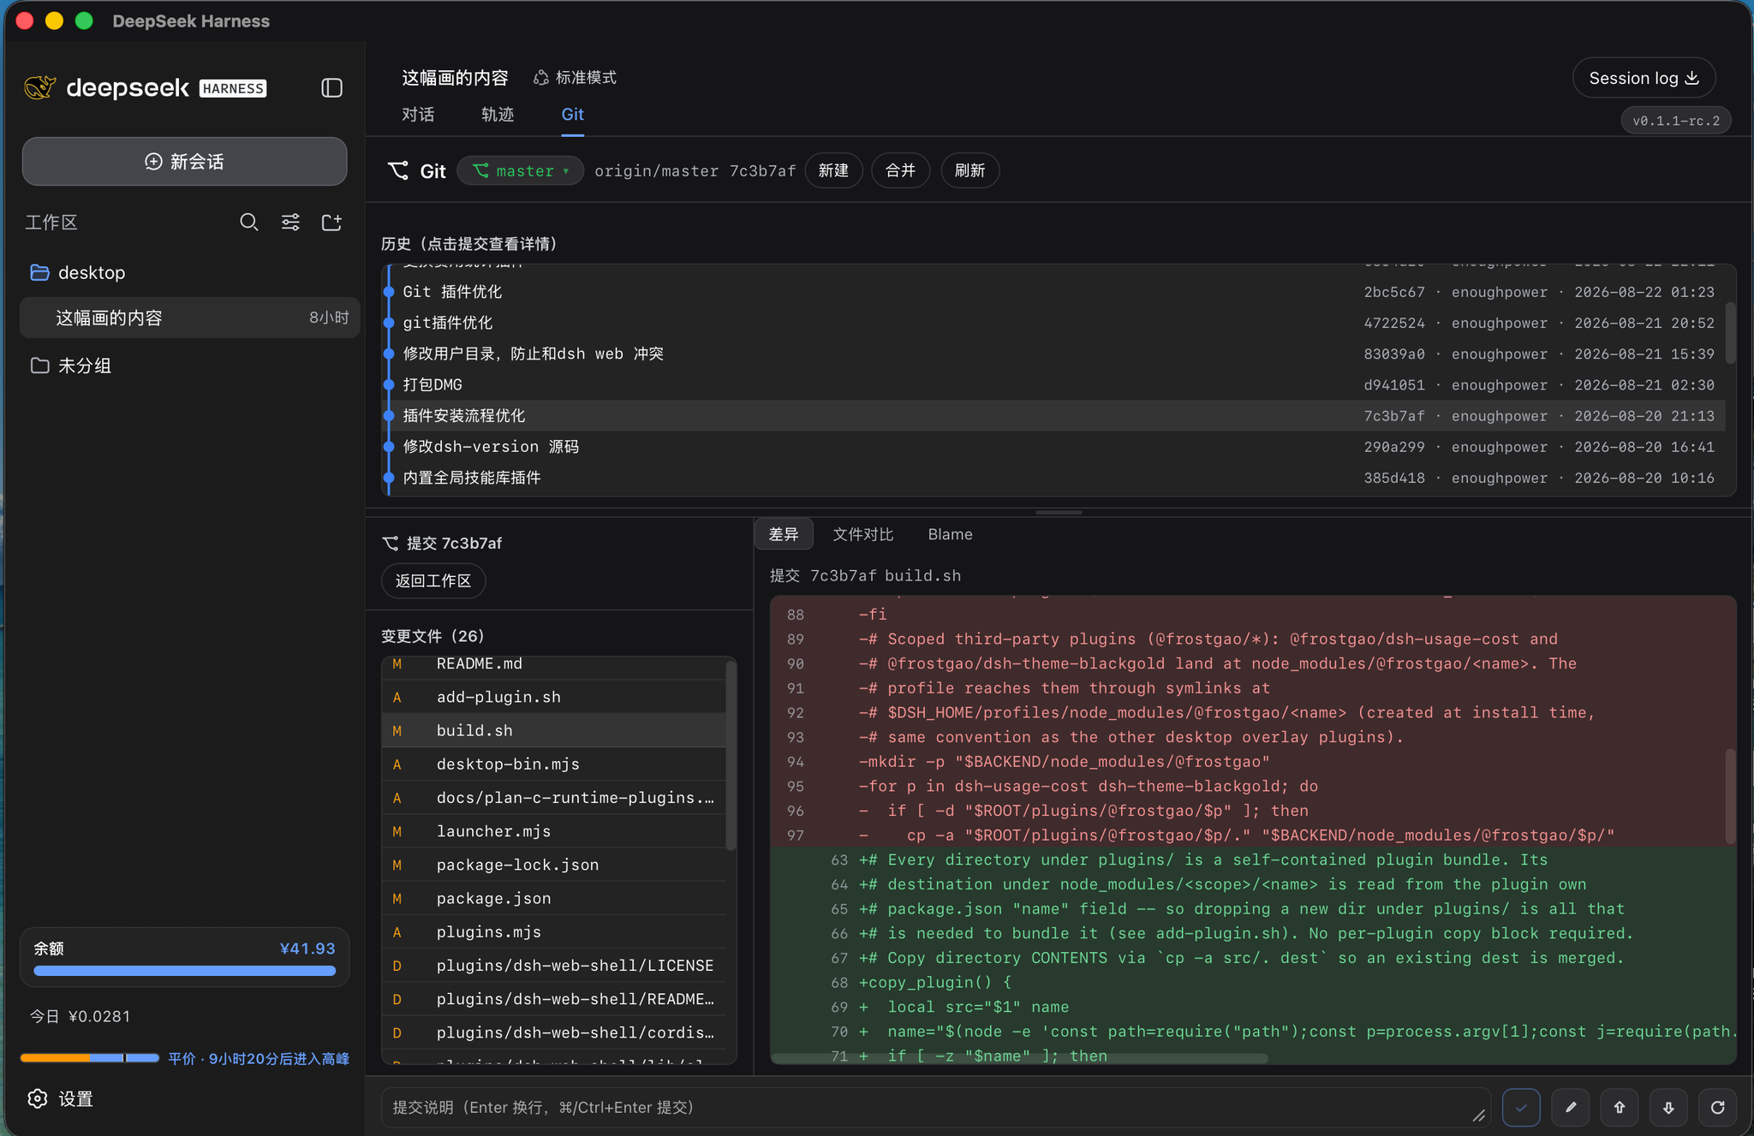Click the changed files list scrollbar

731,755
